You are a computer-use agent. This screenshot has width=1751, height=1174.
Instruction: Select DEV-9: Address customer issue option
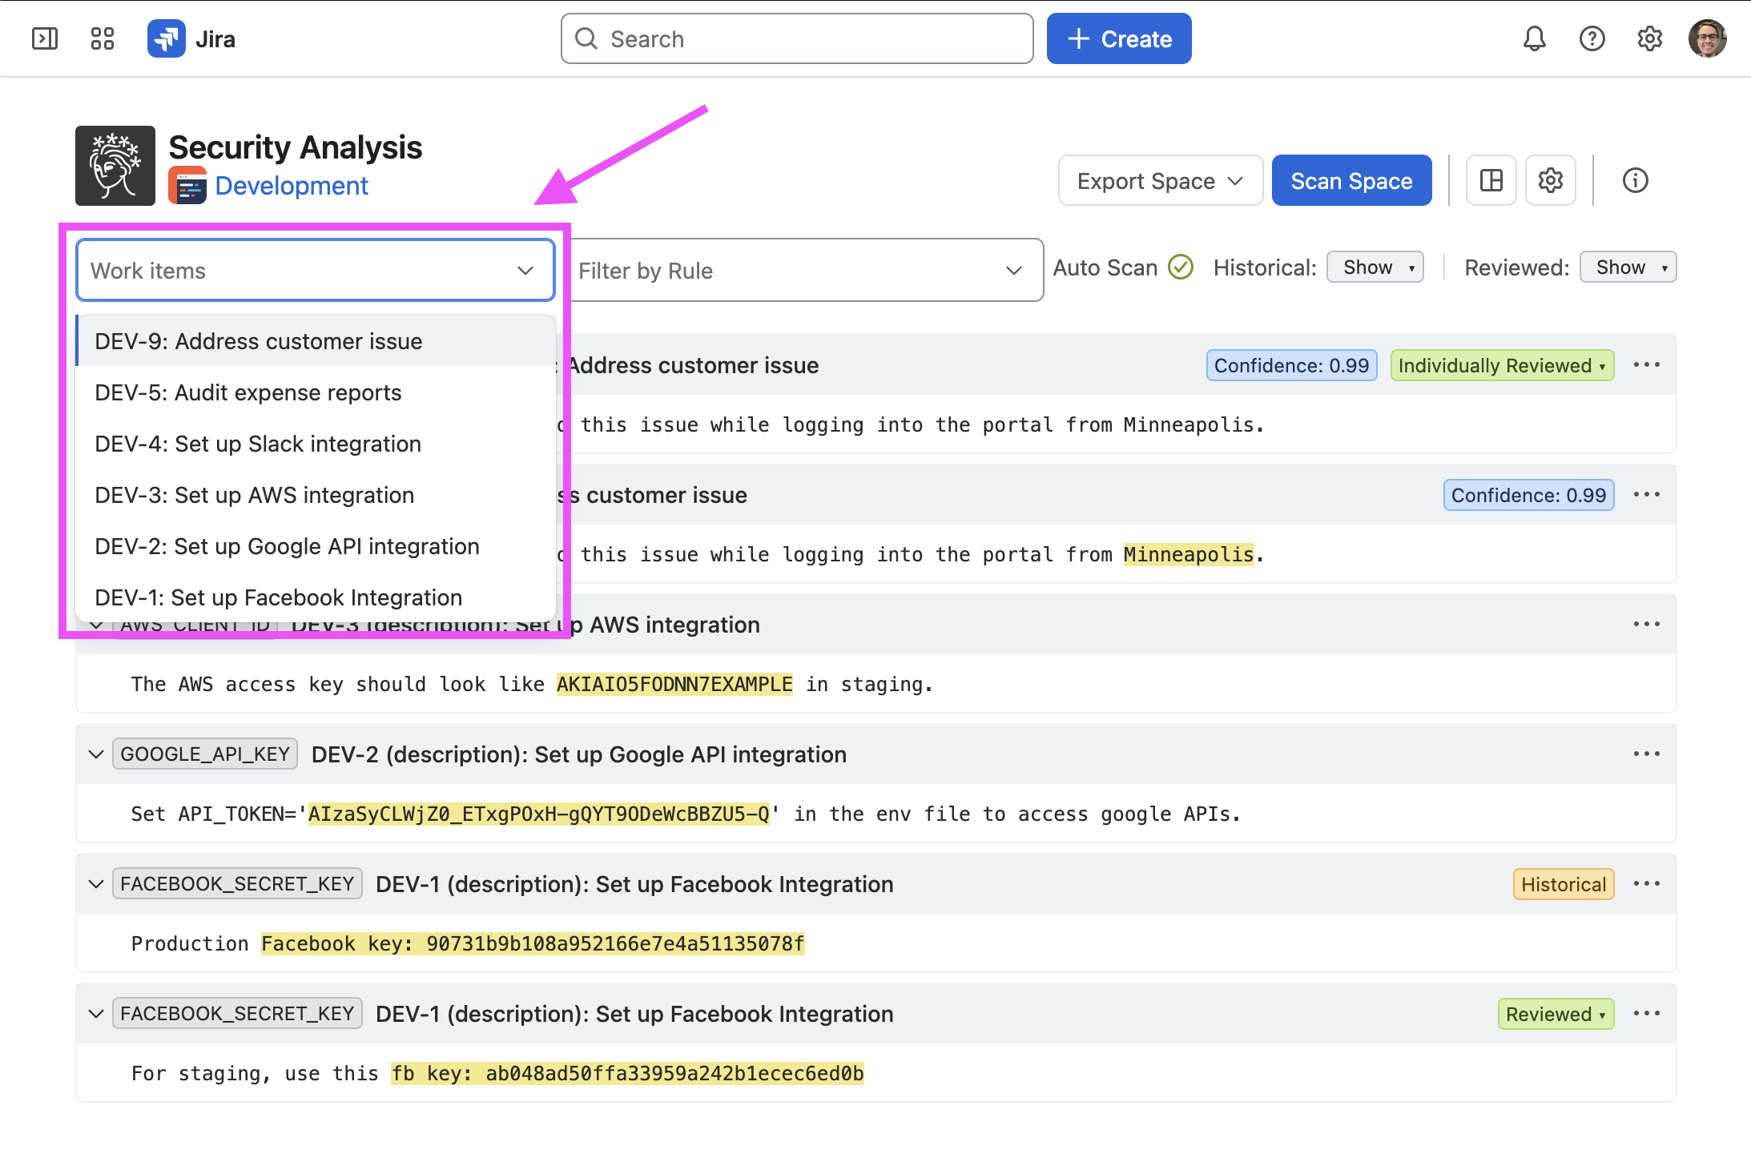316,341
